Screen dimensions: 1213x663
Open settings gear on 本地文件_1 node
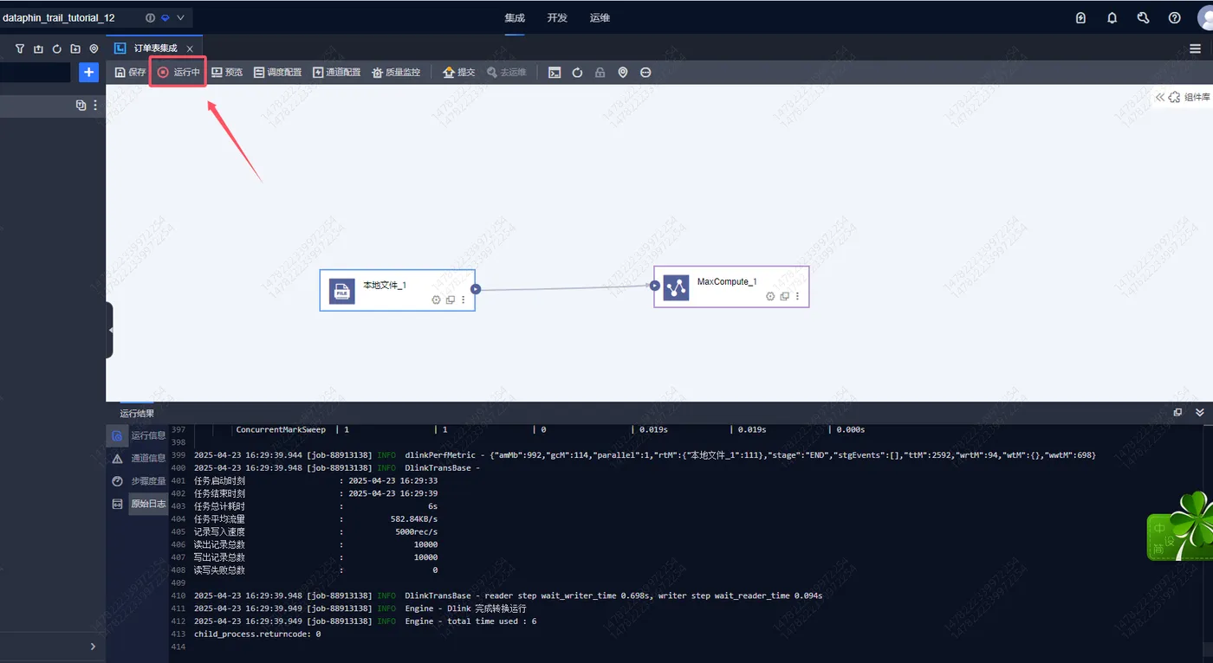click(x=436, y=299)
